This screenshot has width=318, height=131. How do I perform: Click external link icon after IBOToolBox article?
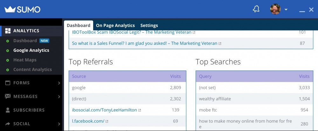point(194,32)
